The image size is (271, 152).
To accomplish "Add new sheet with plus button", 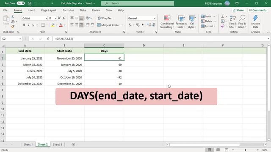I will [73, 144].
